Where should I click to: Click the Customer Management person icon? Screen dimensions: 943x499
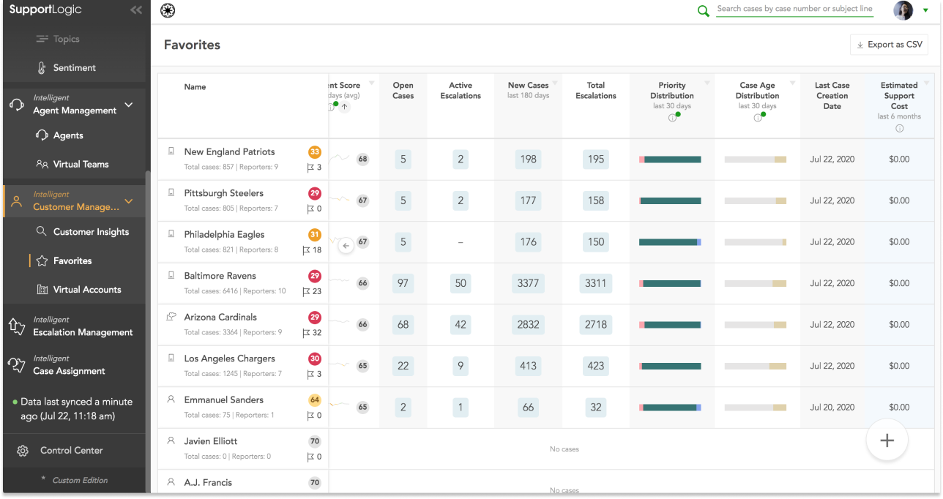pyautogui.click(x=17, y=201)
